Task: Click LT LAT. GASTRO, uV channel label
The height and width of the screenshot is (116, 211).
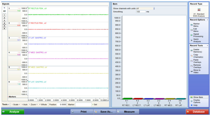Action: (x=37, y=38)
